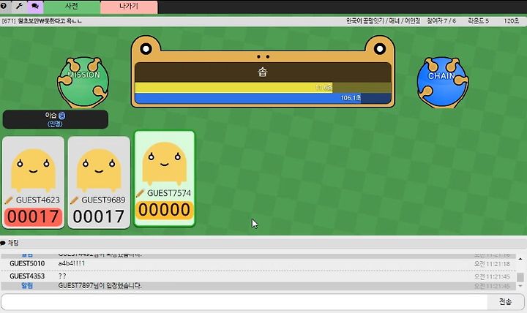The height and width of the screenshot is (313, 527).
Task: Click the 120초 time limit info
Action: [511, 20]
